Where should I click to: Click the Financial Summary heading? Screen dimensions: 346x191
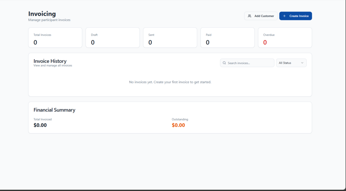pyautogui.click(x=54, y=110)
